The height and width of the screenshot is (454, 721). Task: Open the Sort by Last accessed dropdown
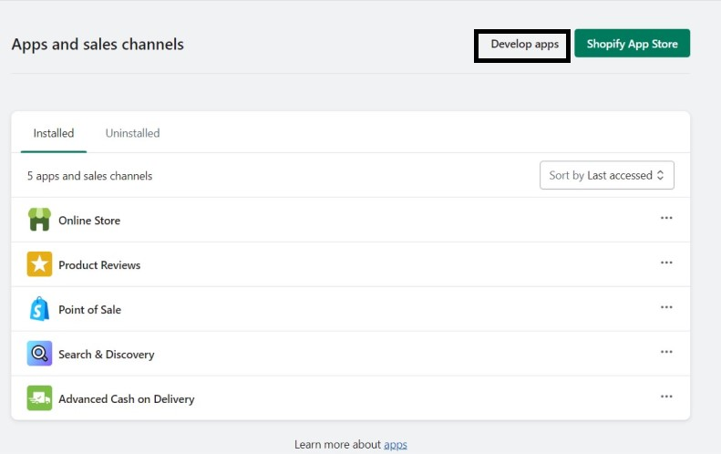(607, 175)
